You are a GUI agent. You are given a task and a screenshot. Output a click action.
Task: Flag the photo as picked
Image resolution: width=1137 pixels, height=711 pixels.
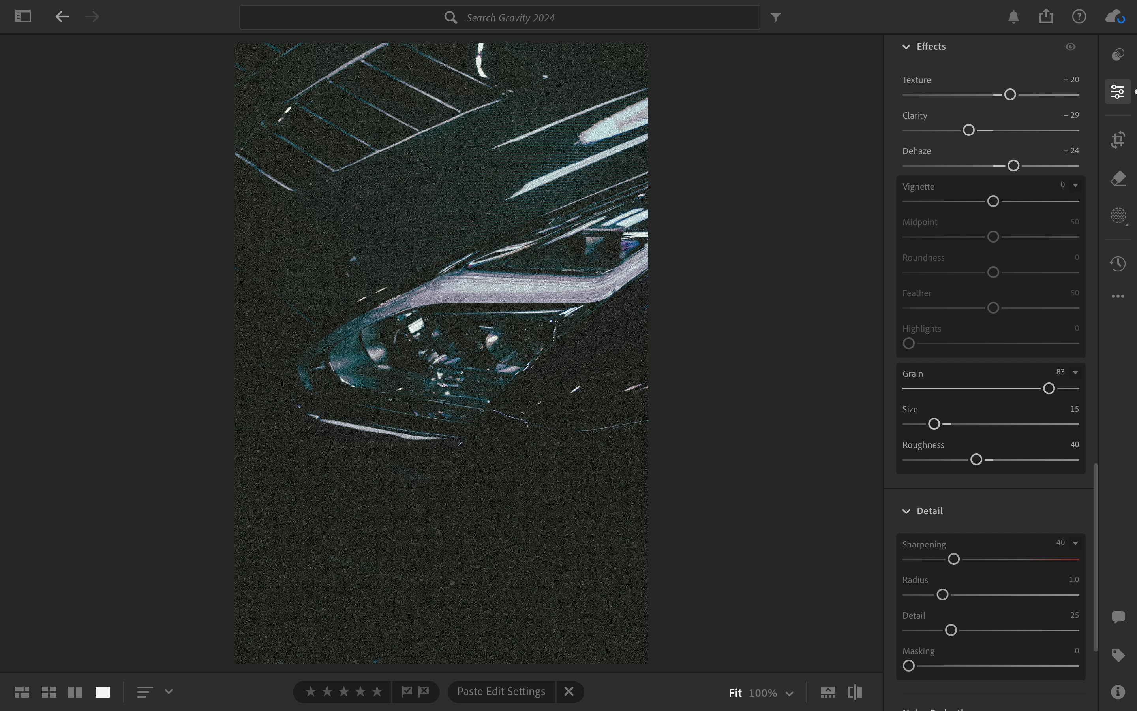(407, 691)
